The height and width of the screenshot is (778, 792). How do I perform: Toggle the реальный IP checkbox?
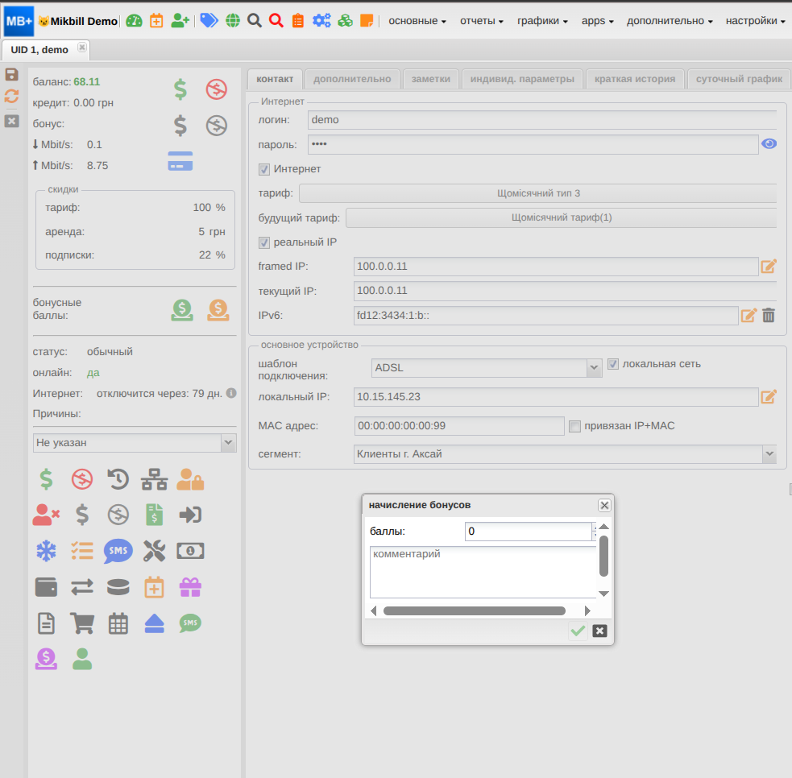[x=263, y=242]
